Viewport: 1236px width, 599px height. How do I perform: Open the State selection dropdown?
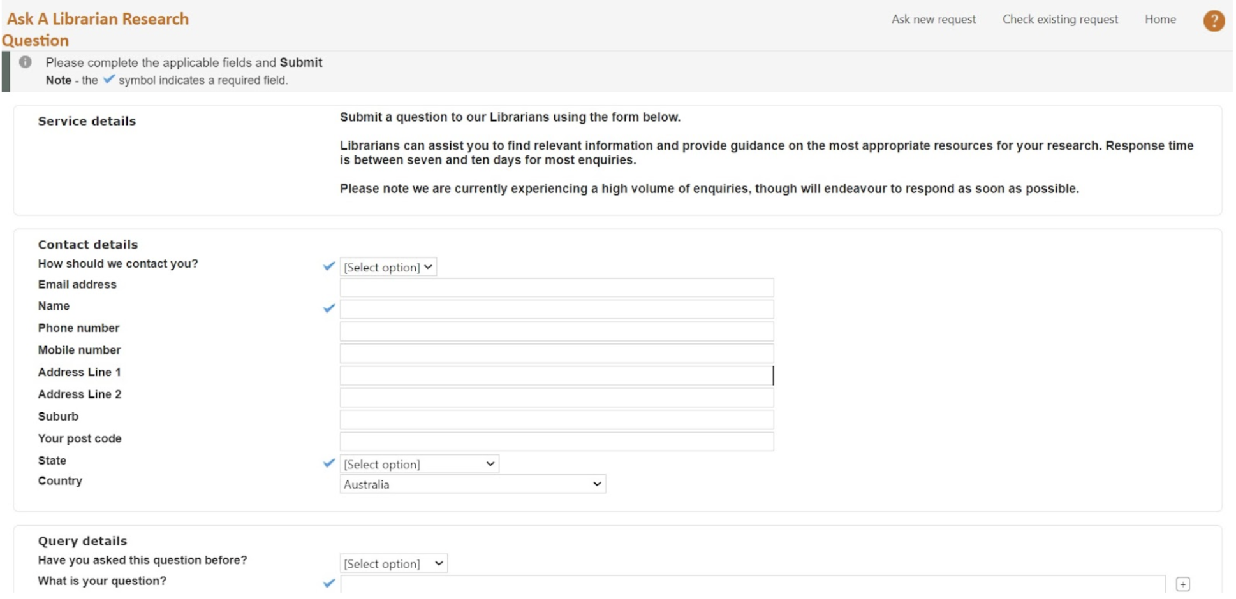(420, 464)
